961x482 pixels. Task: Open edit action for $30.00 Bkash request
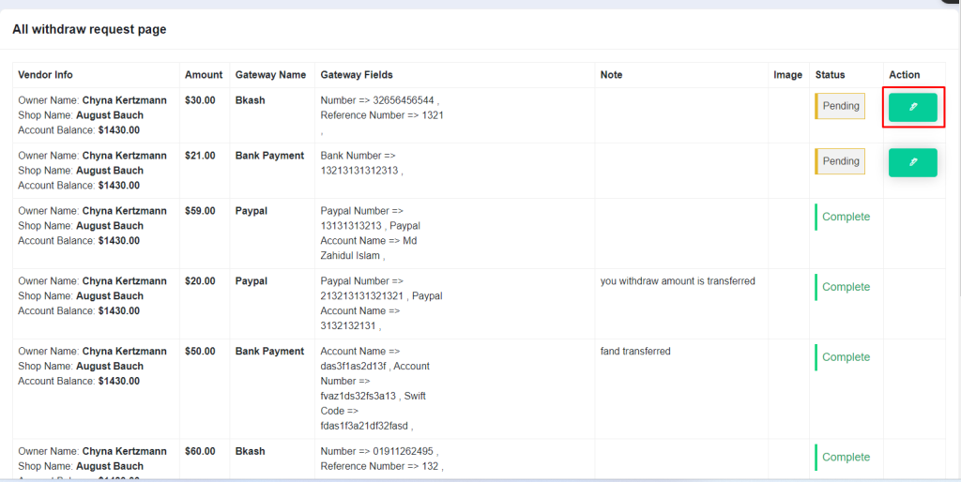click(912, 107)
